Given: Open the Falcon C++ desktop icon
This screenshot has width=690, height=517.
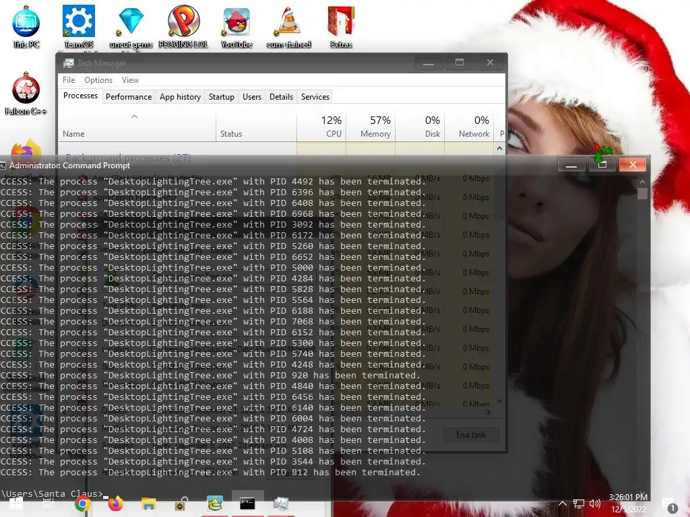Looking at the screenshot, I should click(x=26, y=93).
